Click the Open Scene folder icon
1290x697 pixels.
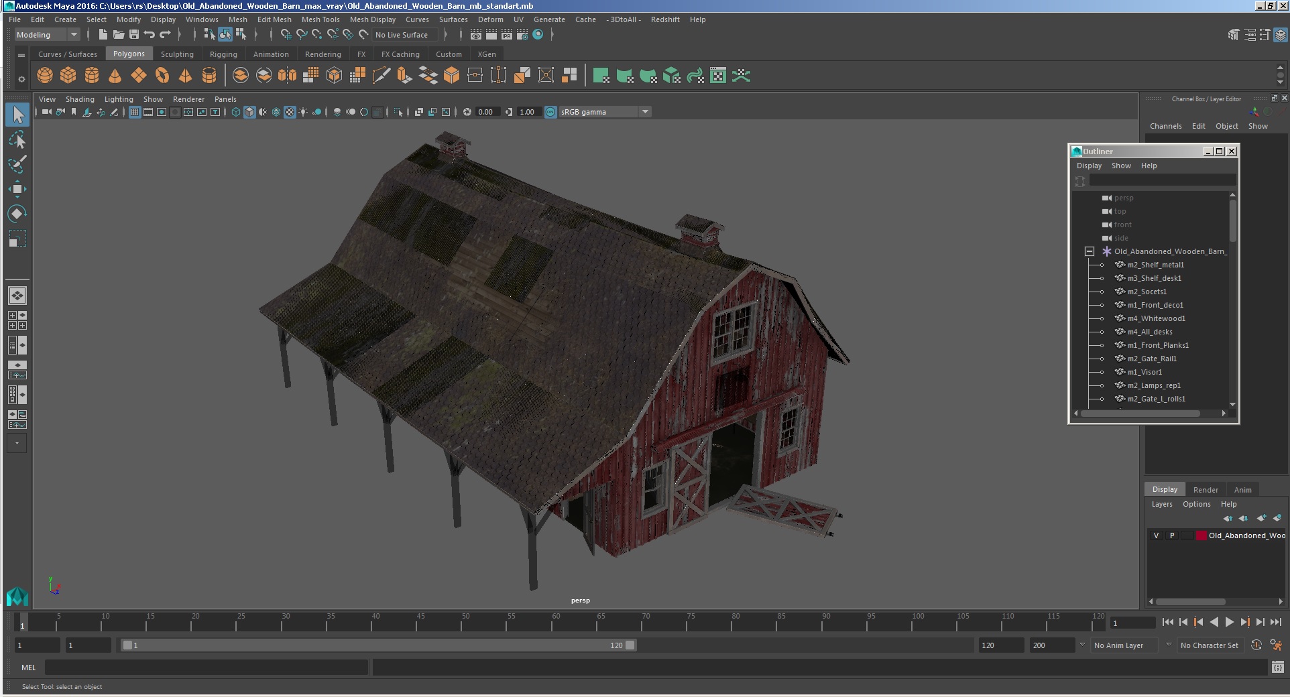click(119, 35)
